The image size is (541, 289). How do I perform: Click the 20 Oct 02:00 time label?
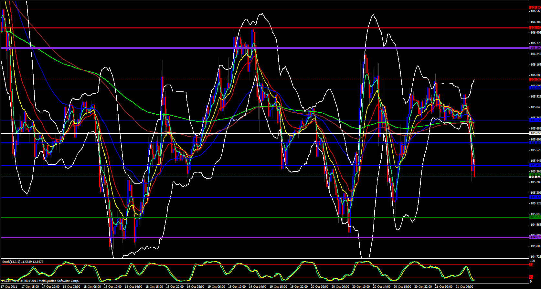click(x=320, y=286)
